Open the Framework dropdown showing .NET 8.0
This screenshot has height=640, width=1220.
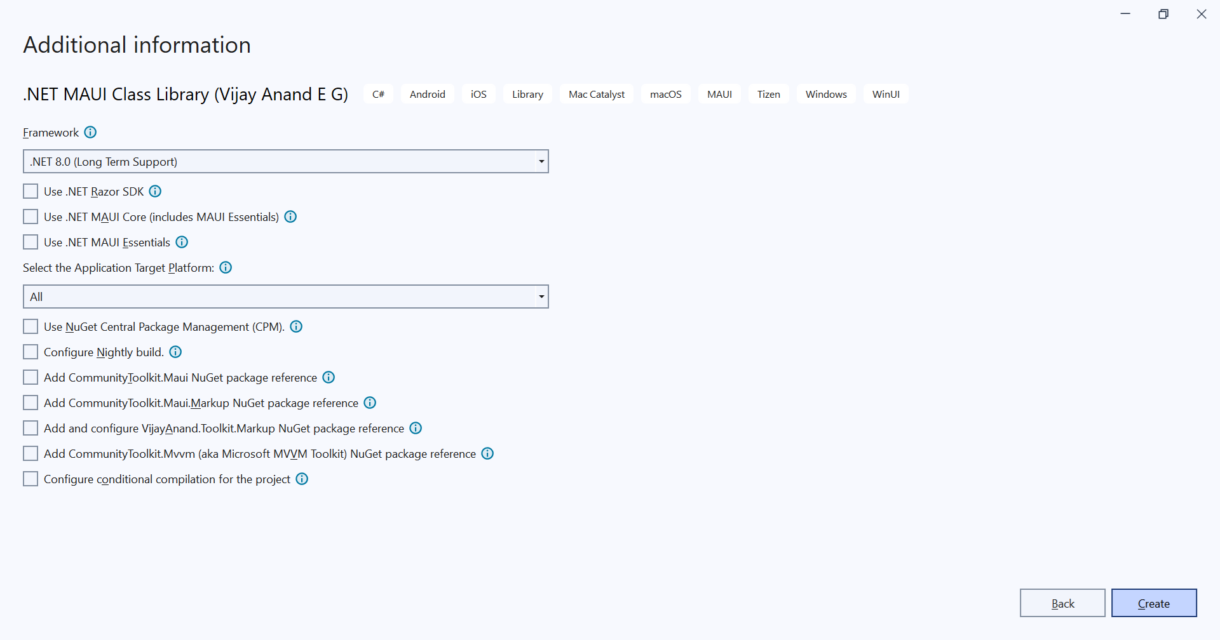(x=286, y=161)
